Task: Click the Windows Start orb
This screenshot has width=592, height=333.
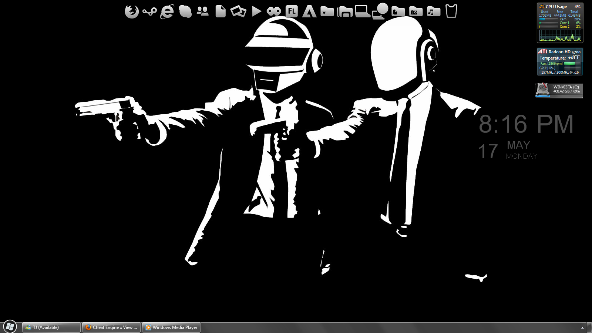Action: point(10,327)
